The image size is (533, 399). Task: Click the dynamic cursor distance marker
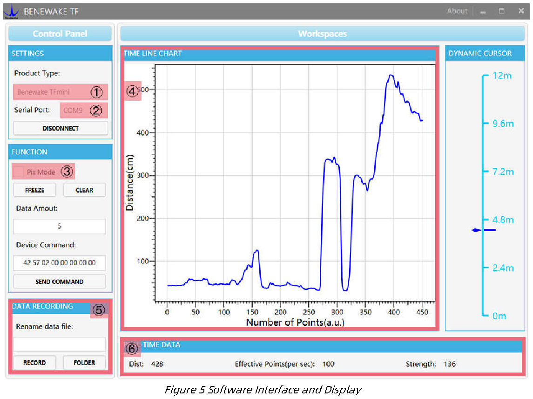pyautogui.click(x=484, y=230)
